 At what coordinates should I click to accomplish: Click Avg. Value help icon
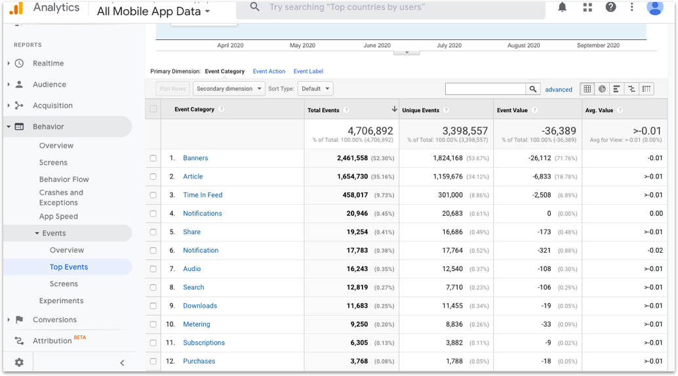tap(620, 110)
